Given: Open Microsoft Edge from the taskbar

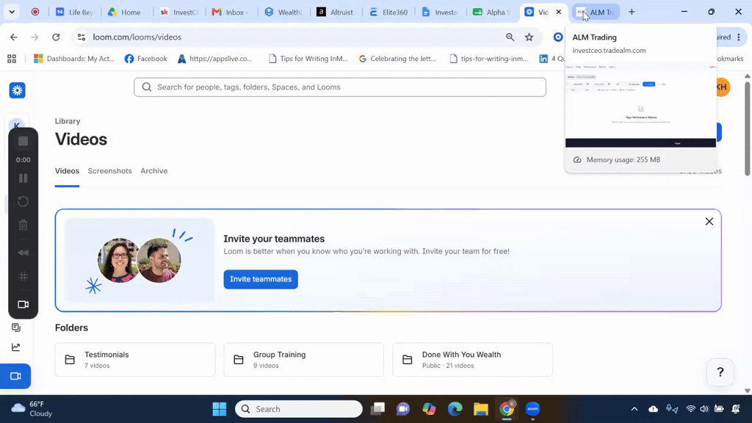Looking at the screenshot, I should coord(455,409).
